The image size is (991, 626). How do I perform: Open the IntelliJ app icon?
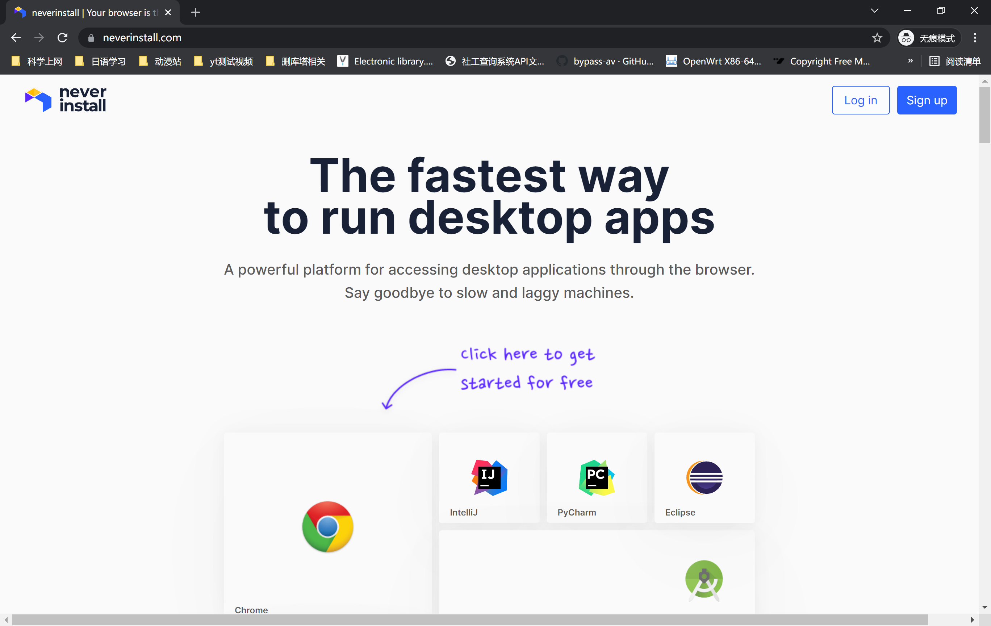tap(489, 477)
